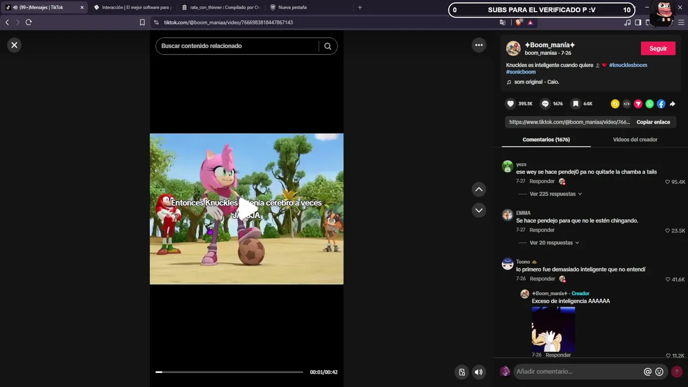Reply to yezs's comment
This screenshot has height=387, width=688.
point(542,182)
